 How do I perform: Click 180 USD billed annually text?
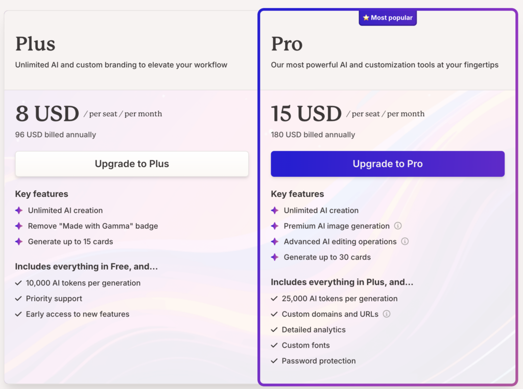point(313,135)
